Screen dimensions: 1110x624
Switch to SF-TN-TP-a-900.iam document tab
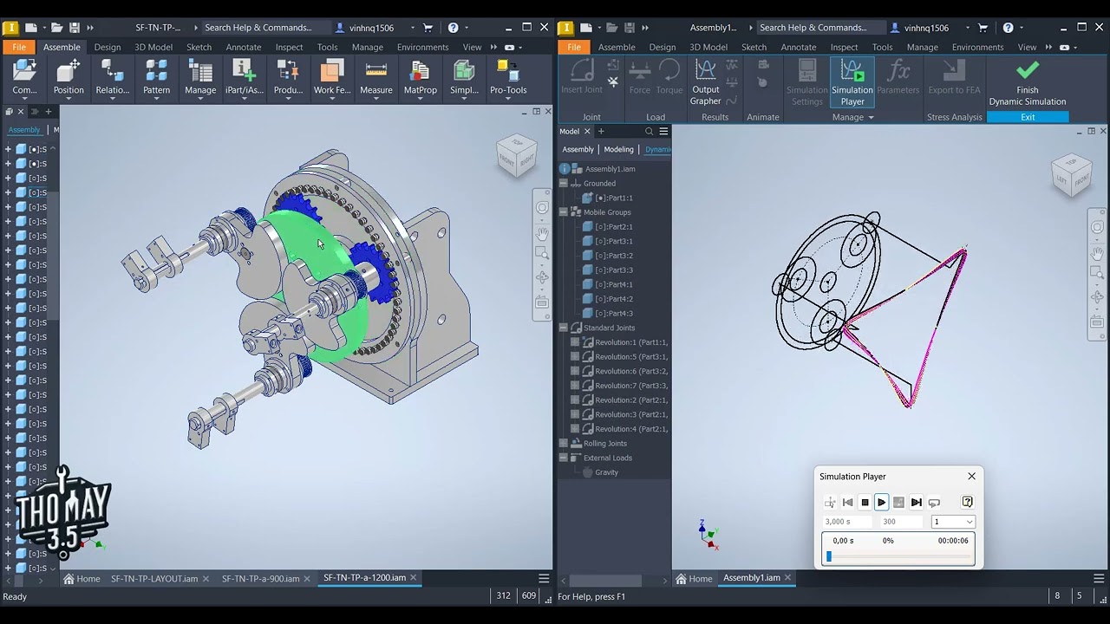(x=260, y=578)
